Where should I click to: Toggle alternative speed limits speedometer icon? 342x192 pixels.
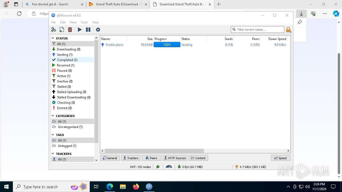point(169,167)
